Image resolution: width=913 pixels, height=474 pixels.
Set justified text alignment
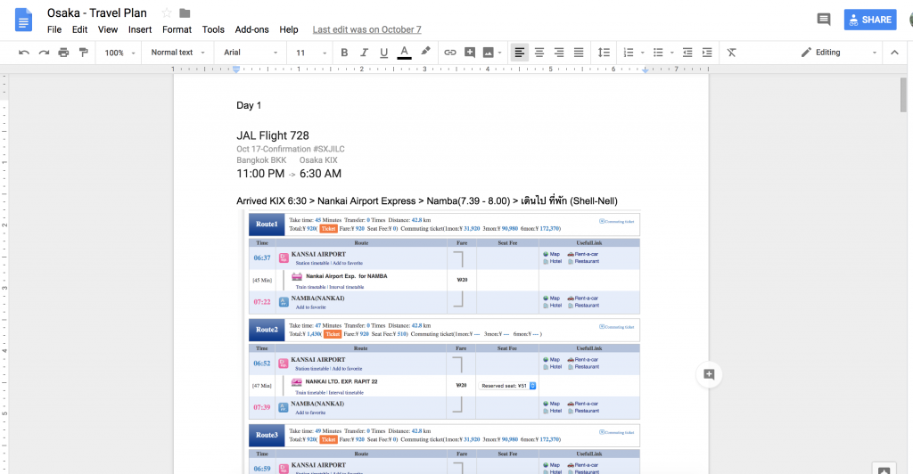click(x=579, y=53)
